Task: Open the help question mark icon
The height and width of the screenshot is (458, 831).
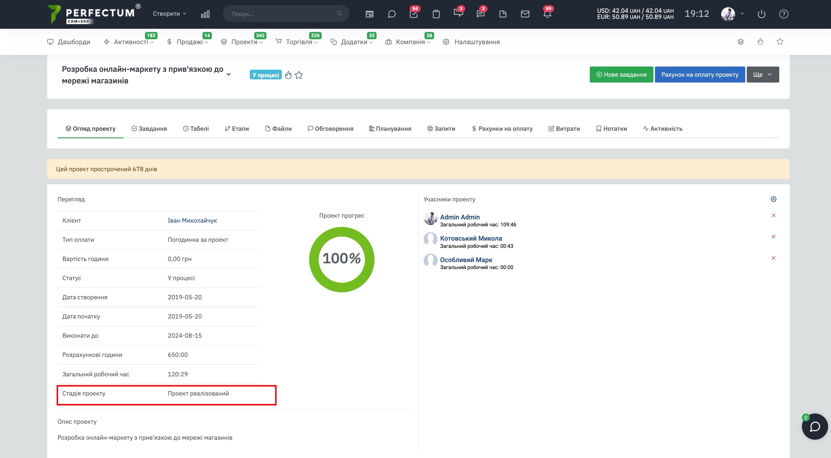Action: (784, 14)
